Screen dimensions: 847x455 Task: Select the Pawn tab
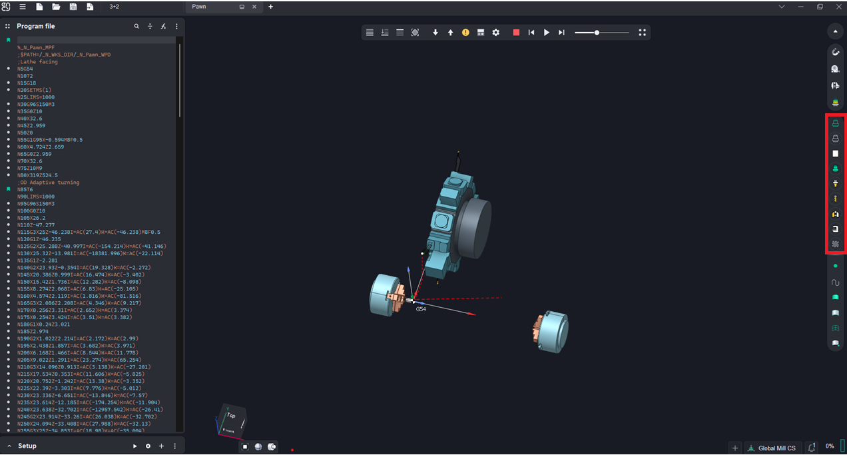199,7
